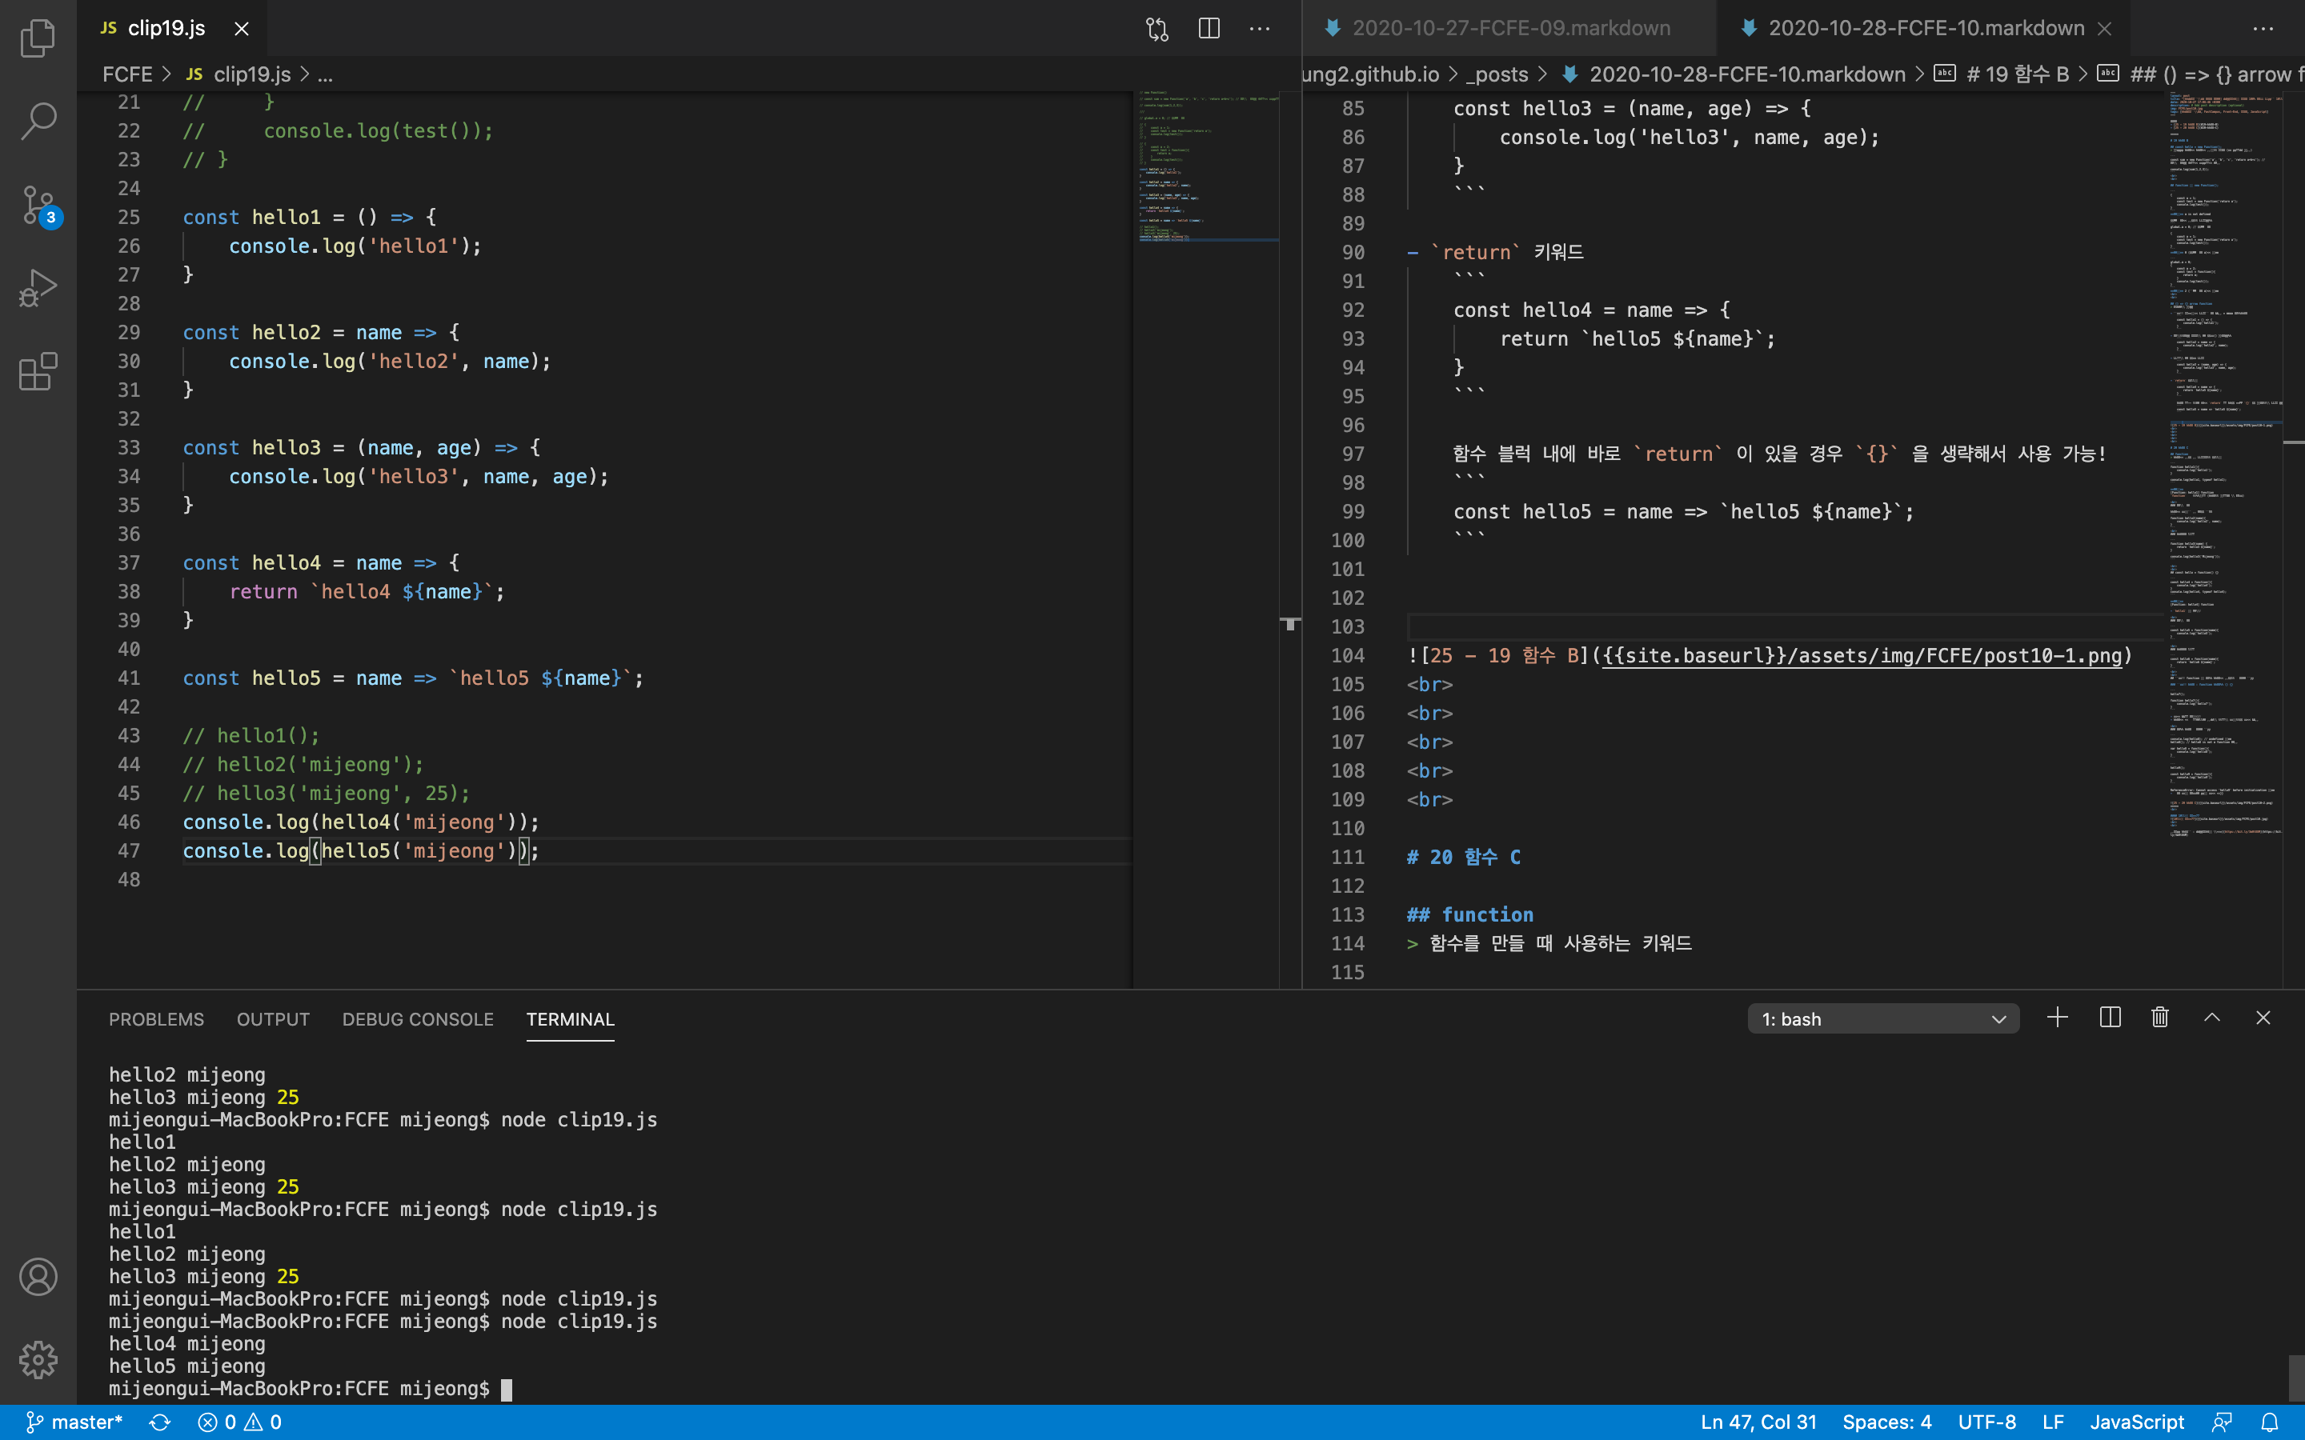Change language mode via JavaScript indicator
This screenshot has width=2305, height=1440.
[2136, 1422]
